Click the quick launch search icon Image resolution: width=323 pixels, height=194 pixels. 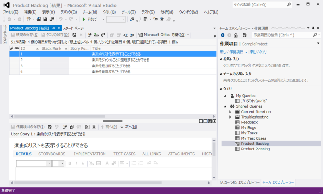(x=289, y=4)
